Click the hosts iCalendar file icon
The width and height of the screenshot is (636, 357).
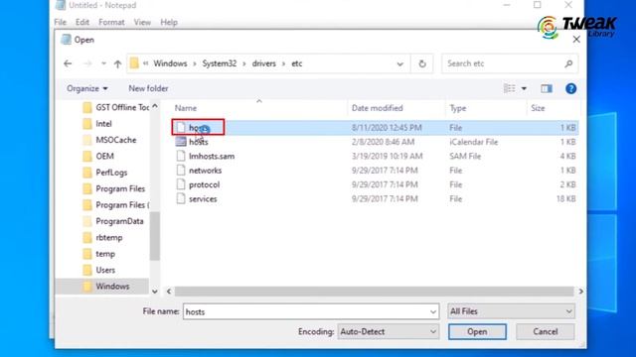(x=181, y=142)
